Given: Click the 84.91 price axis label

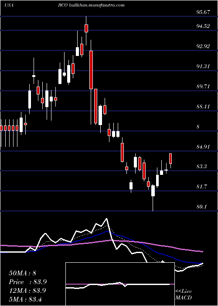Looking at the screenshot, I should pos(203,146).
